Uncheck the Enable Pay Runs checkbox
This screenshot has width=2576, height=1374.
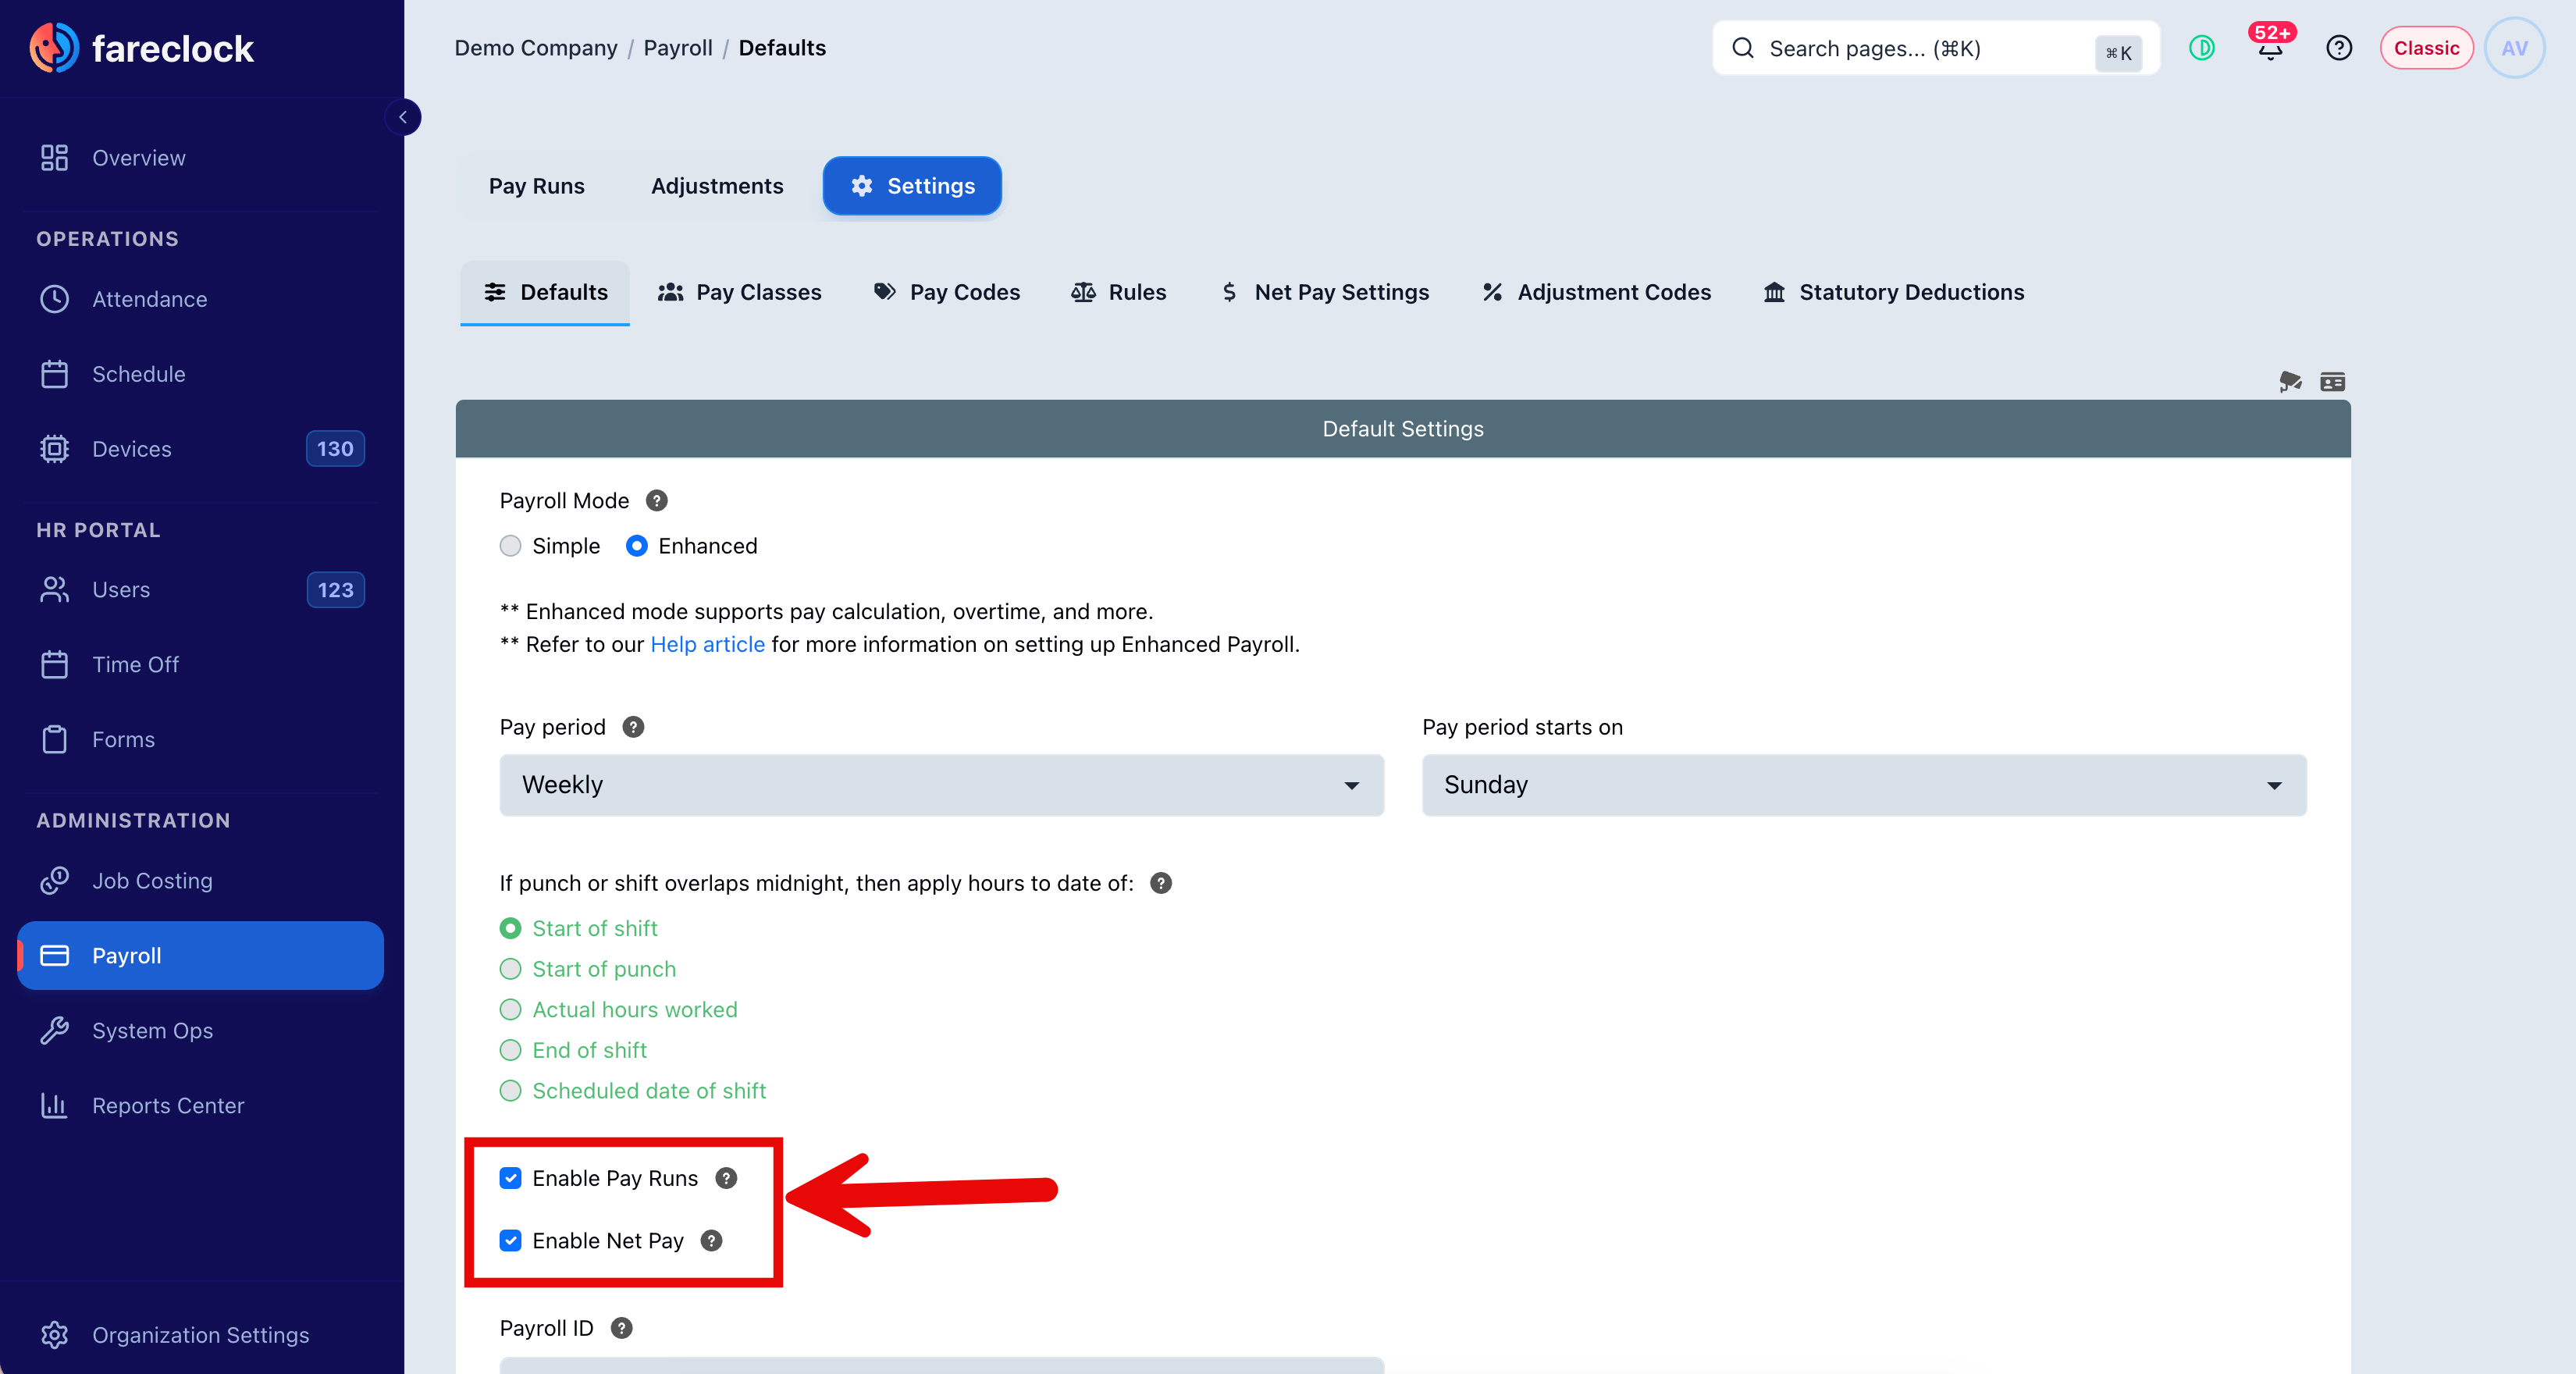point(511,1178)
